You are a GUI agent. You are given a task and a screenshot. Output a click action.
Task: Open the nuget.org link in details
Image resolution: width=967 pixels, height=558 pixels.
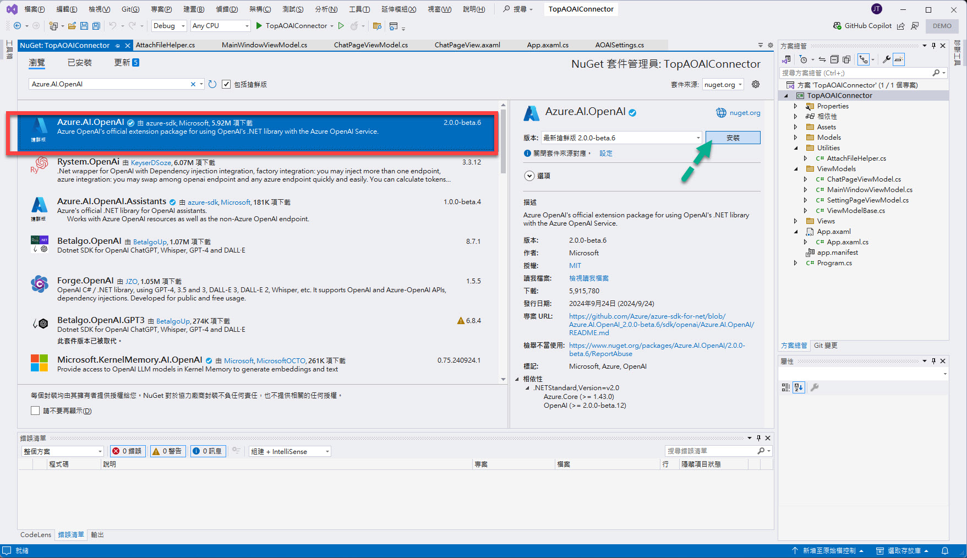click(x=745, y=113)
